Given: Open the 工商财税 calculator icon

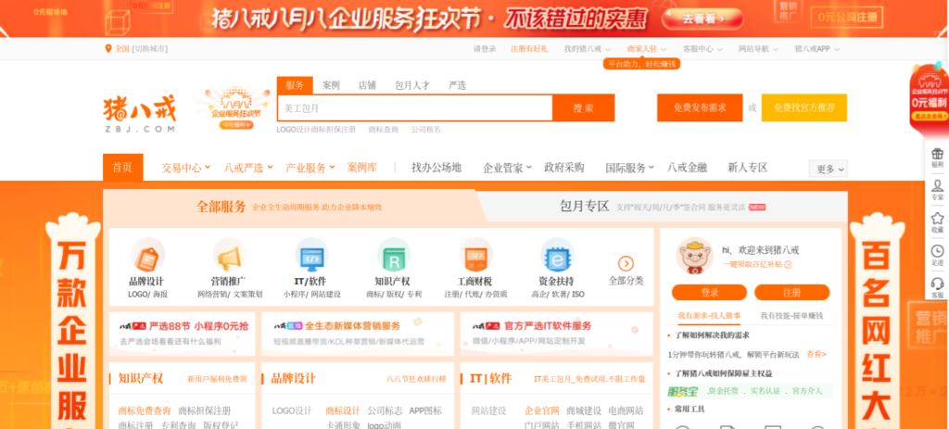Looking at the screenshot, I should 475,255.
